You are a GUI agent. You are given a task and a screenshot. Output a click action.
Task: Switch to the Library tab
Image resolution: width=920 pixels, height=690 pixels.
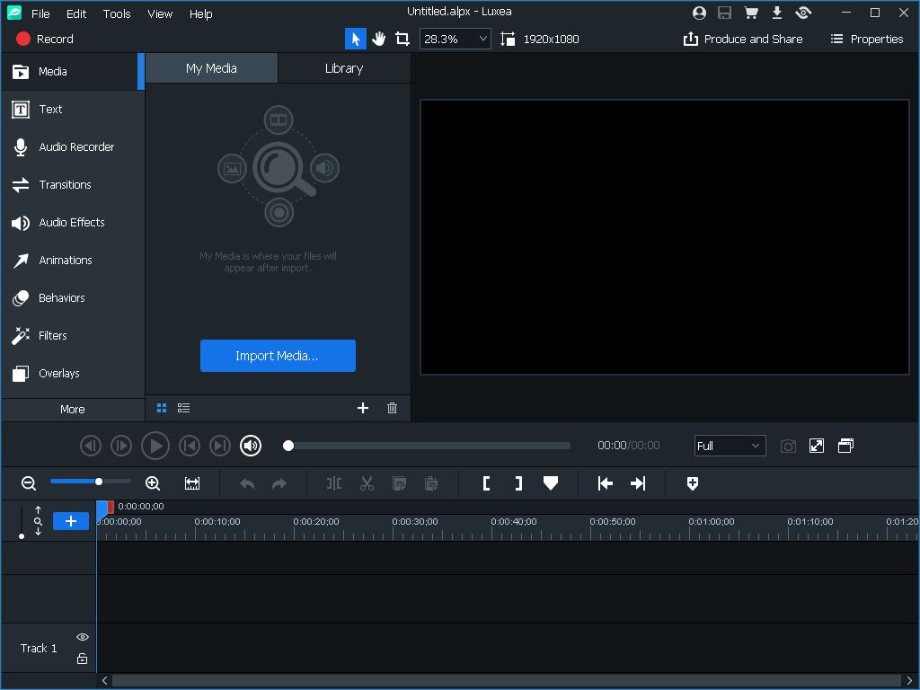click(x=344, y=67)
